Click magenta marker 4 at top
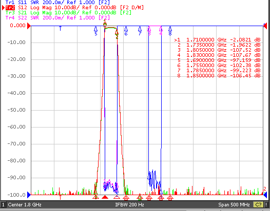Screen dimensions: 270x211 coord(161,31)
